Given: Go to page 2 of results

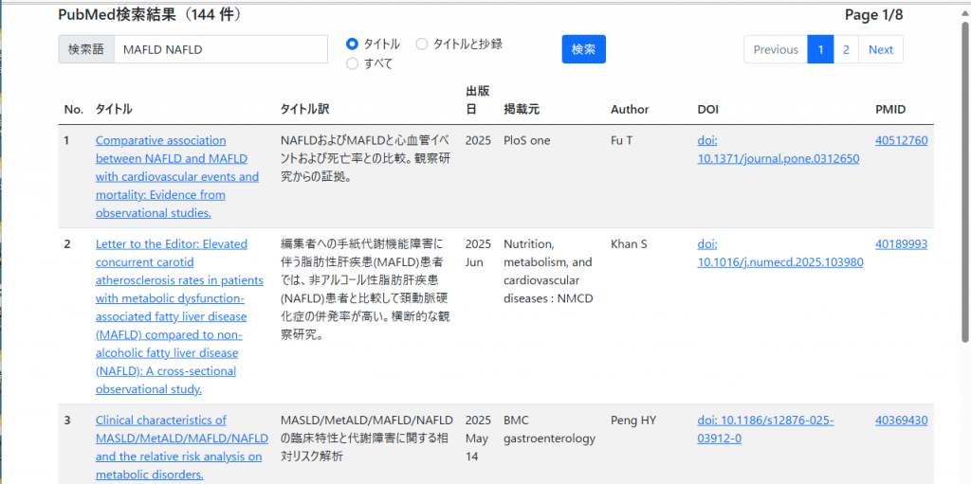Looking at the screenshot, I should click(846, 49).
